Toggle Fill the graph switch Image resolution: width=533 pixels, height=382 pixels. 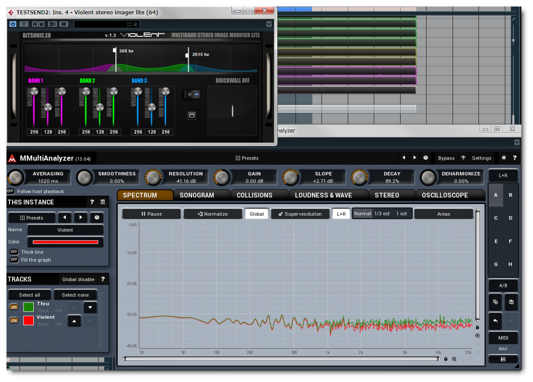click(x=14, y=260)
